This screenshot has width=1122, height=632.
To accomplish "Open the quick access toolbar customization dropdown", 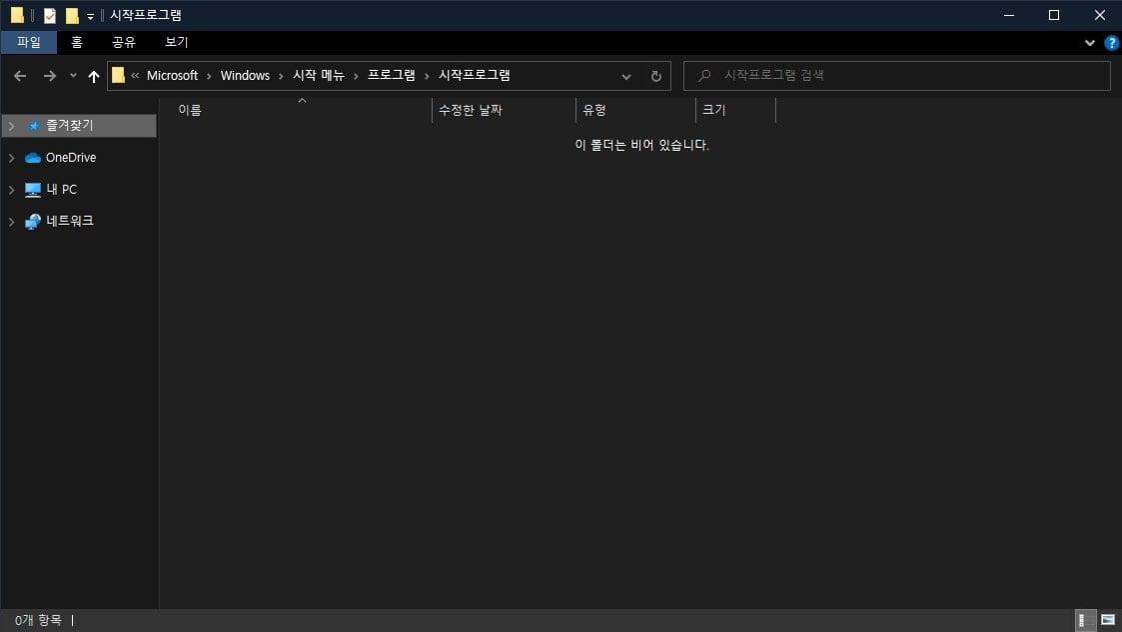I will tap(89, 14).
